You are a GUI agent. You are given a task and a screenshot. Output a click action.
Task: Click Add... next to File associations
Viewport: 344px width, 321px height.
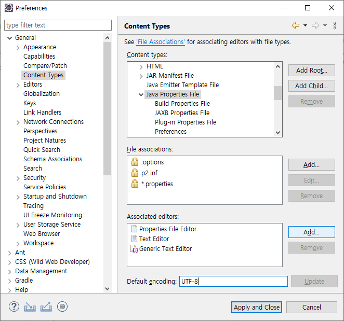pyautogui.click(x=312, y=165)
